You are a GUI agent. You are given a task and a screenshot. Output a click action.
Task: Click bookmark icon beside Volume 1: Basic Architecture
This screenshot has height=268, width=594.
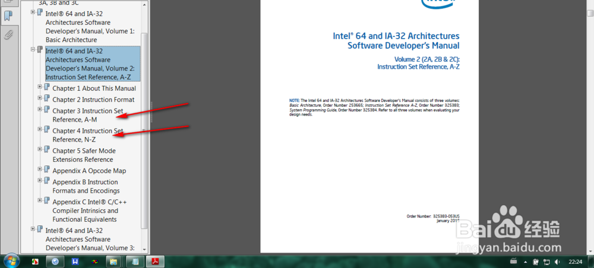[x=40, y=12]
